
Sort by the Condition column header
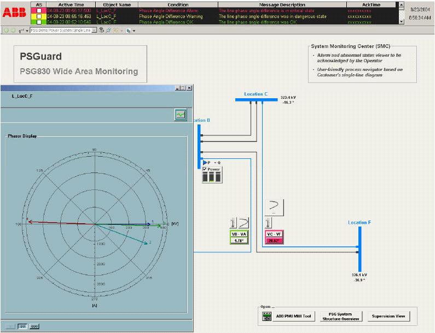click(x=178, y=5)
